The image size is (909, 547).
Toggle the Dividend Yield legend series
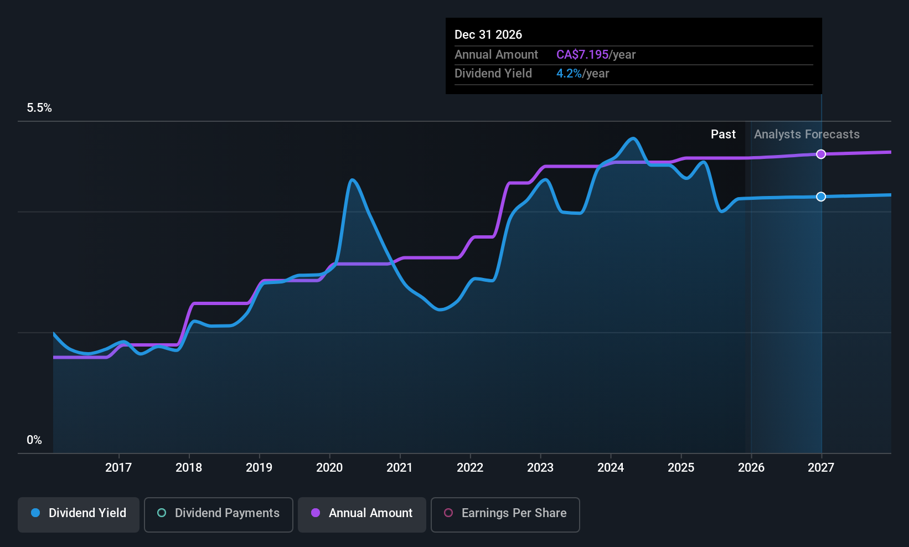click(79, 513)
